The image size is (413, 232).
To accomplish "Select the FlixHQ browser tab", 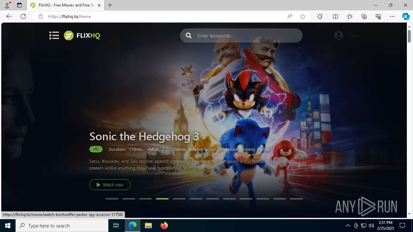I will coord(65,5).
